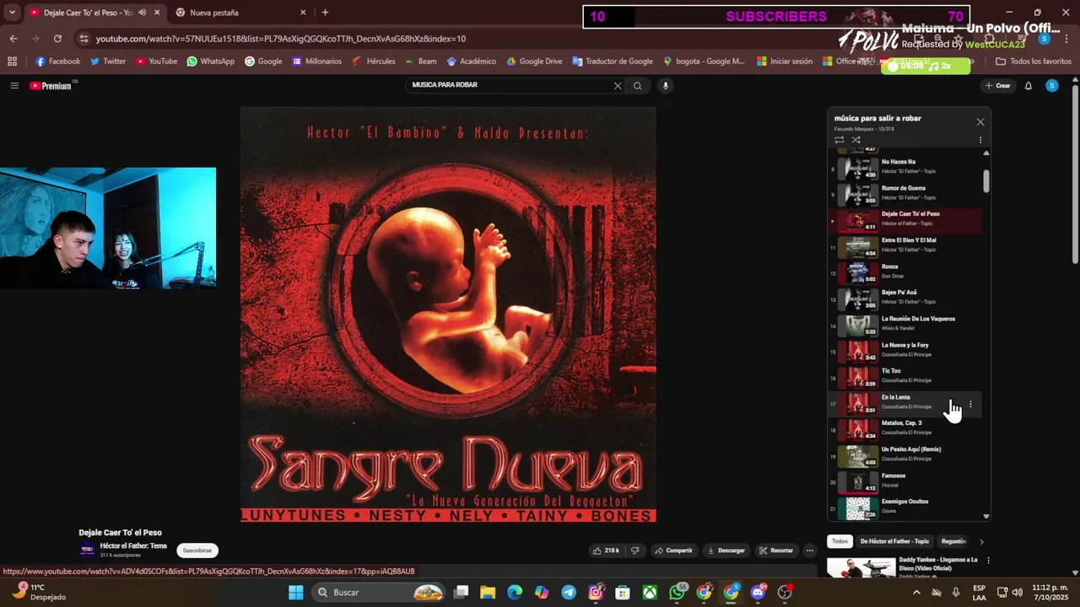Show hidden tray icons chevron

point(916,593)
